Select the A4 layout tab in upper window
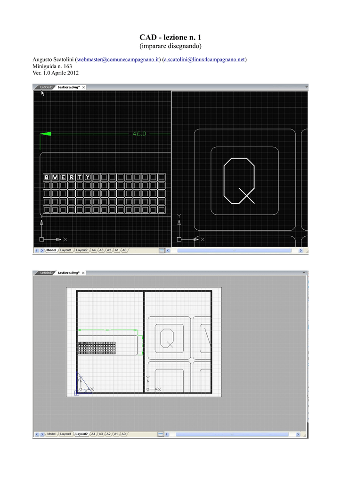The height and width of the screenshot is (482, 341). click(93, 250)
